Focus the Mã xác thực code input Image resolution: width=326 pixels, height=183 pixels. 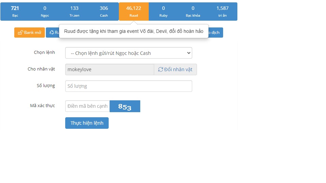[87, 106]
